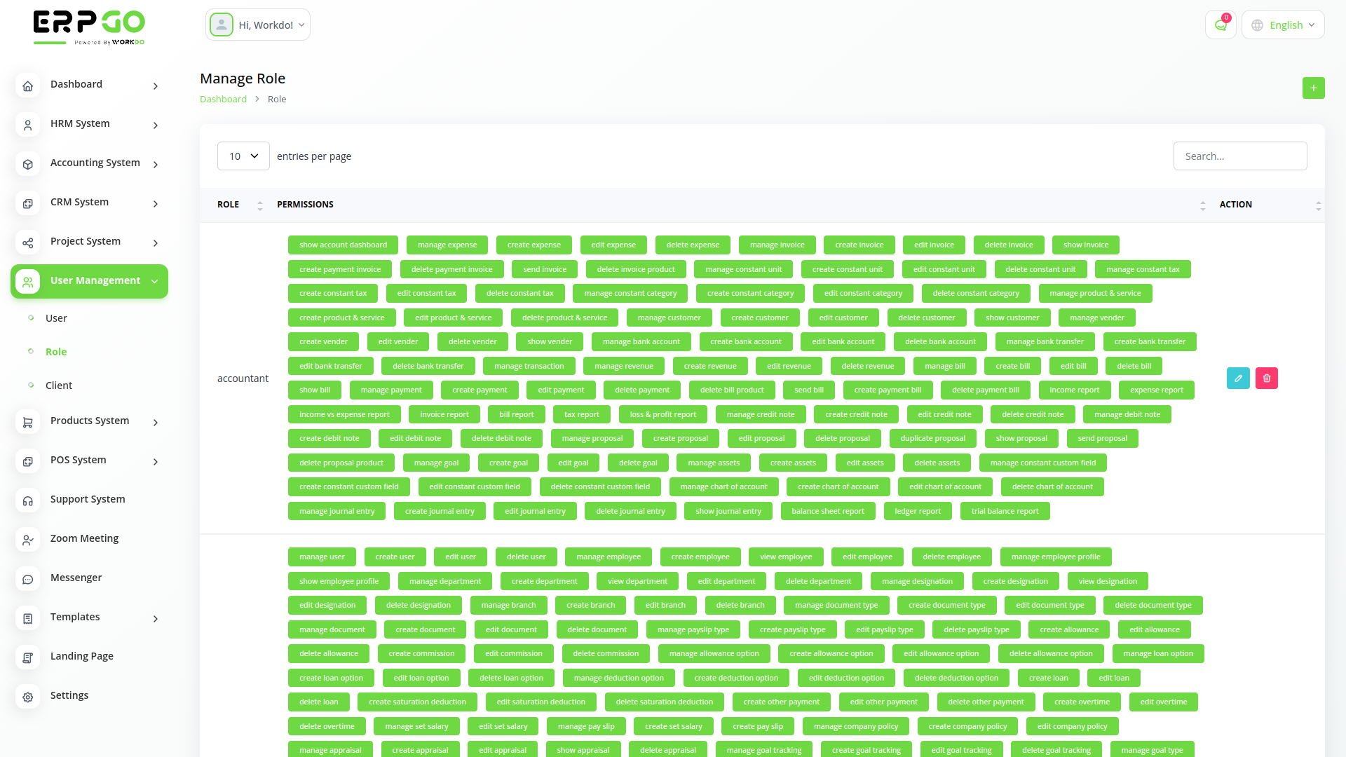This screenshot has height=757, width=1346.
Task: Open the entries per page dropdown
Action: [x=243, y=156]
